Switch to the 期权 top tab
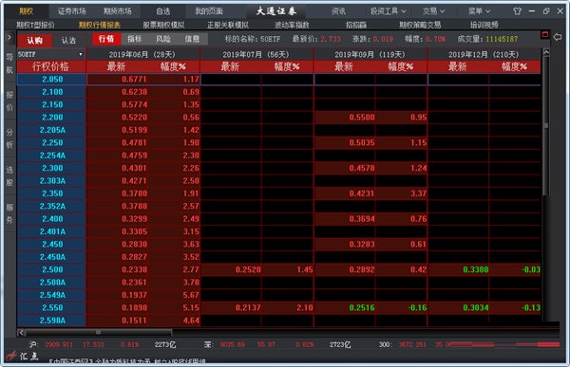The width and height of the screenshot is (570, 367). pos(27,11)
